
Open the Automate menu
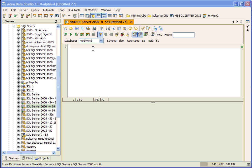[x=48, y=10]
